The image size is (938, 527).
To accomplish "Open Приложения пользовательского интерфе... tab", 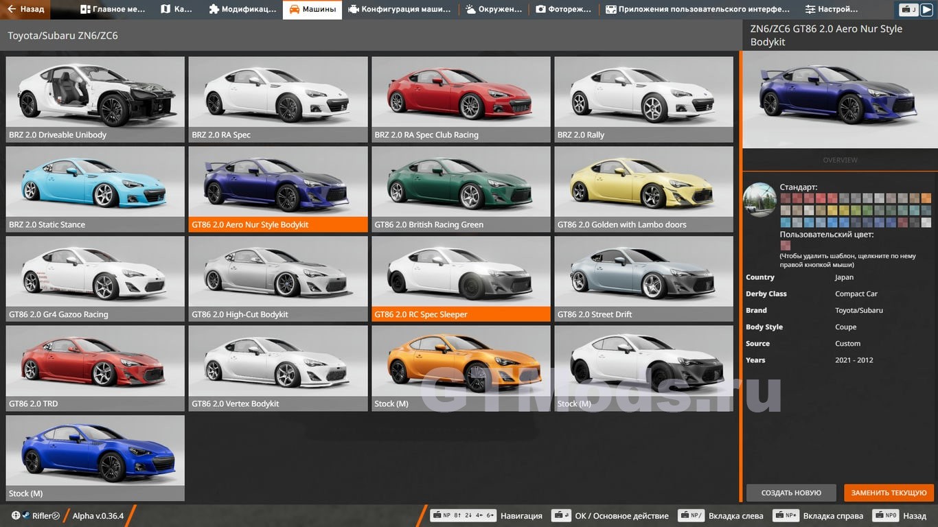I will (698, 10).
